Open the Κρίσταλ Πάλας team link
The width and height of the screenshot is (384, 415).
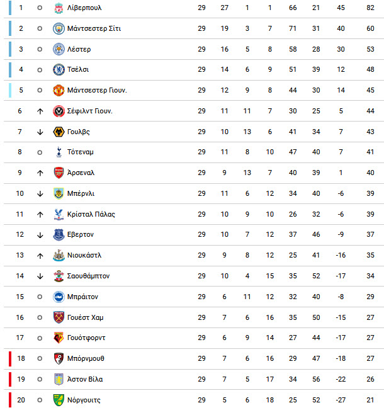tap(91, 214)
